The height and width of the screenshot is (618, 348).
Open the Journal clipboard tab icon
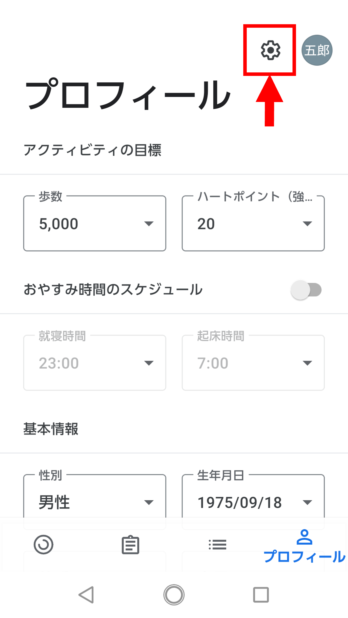click(130, 545)
